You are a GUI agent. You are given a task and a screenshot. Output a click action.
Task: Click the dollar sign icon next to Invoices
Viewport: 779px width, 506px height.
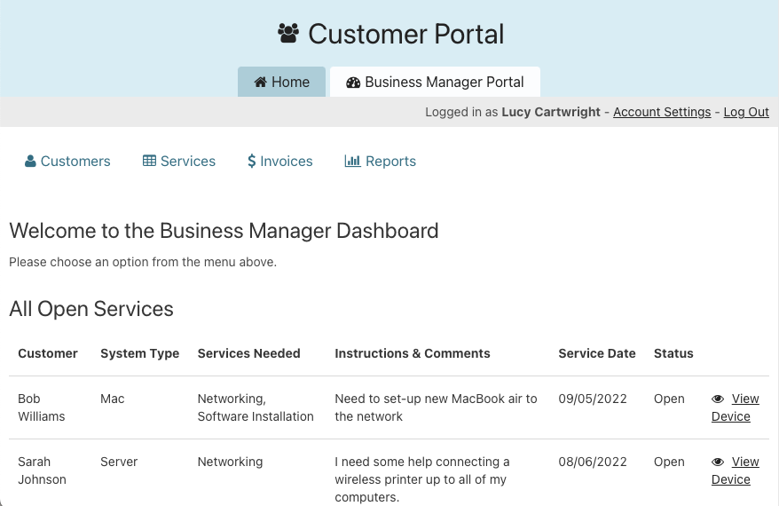coord(252,162)
